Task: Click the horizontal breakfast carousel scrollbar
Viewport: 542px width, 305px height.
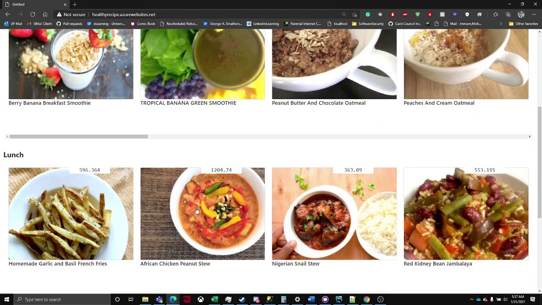Action: (x=79, y=136)
